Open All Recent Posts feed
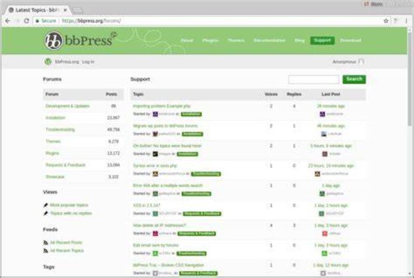The height and width of the screenshot is (278, 414). tap(66, 242)
